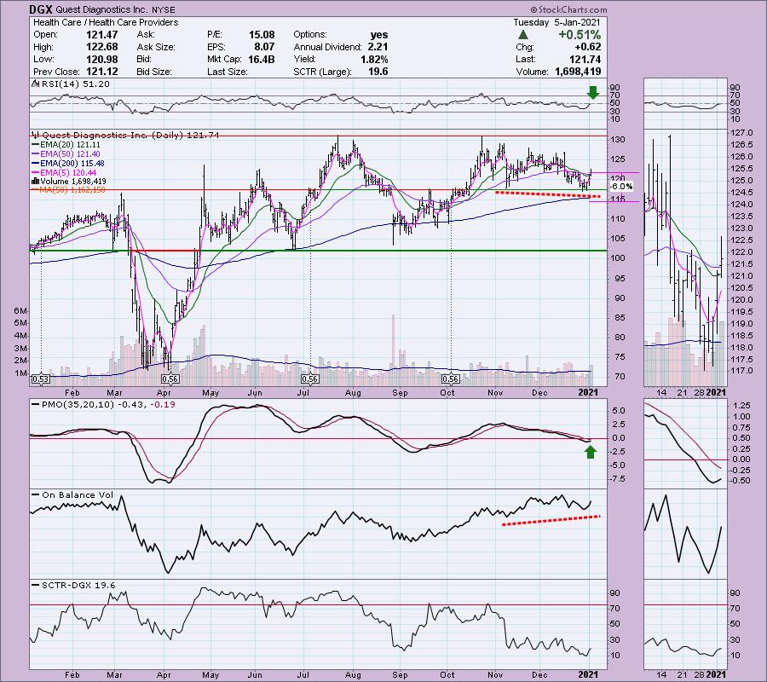
Task: Click the On Balance Vol panel label
Action: 78,494
